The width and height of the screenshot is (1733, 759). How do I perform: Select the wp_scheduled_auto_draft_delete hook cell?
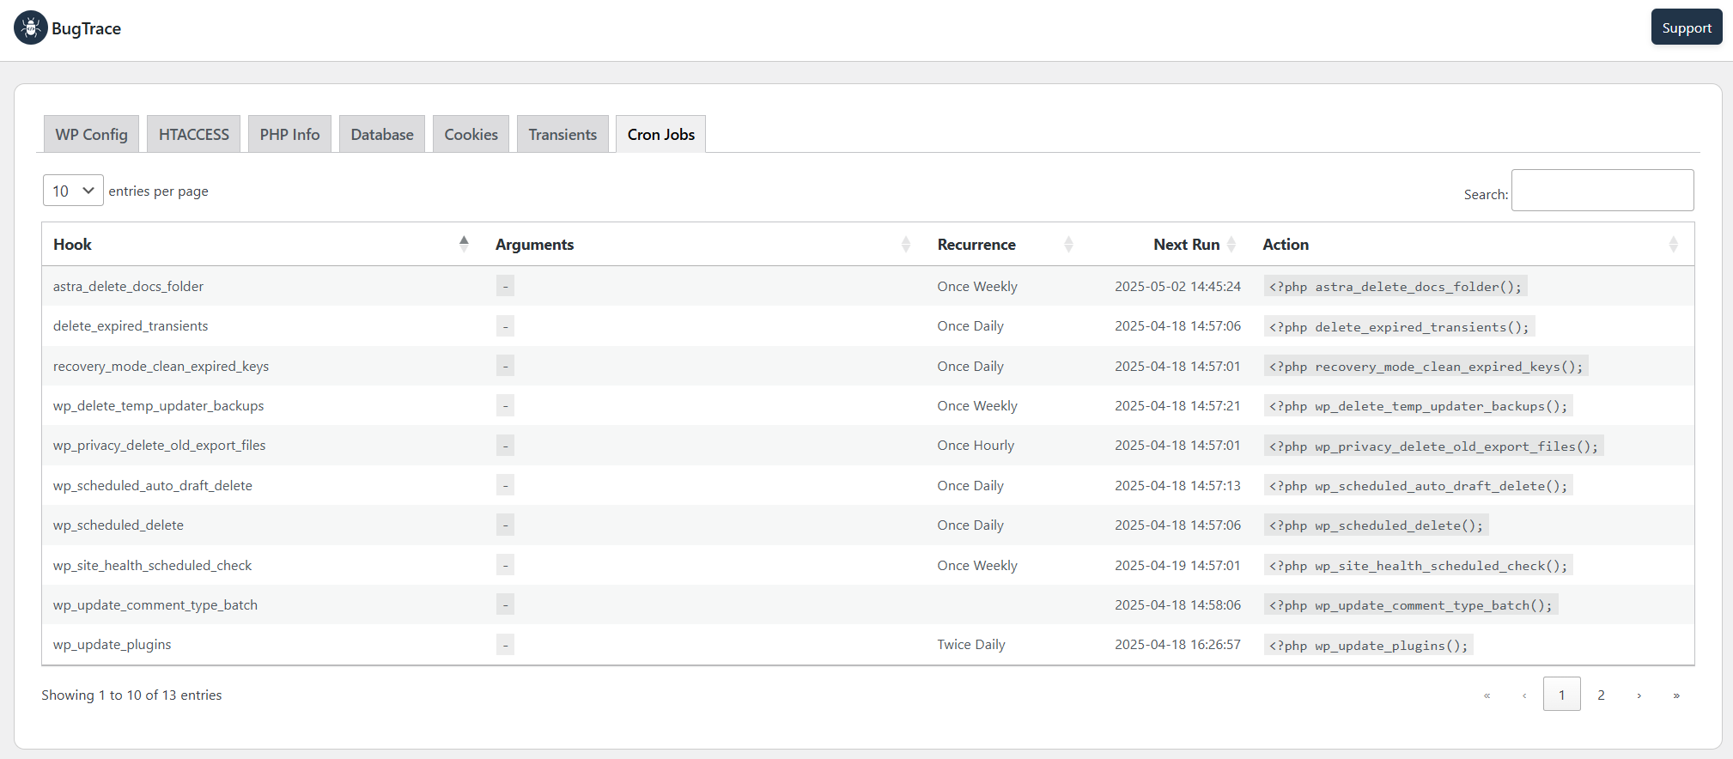click(x=153, y=486)
